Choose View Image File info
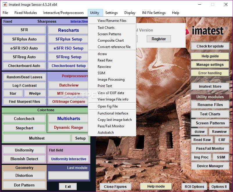This screenshot has width=233, height=192. (112, 99)
